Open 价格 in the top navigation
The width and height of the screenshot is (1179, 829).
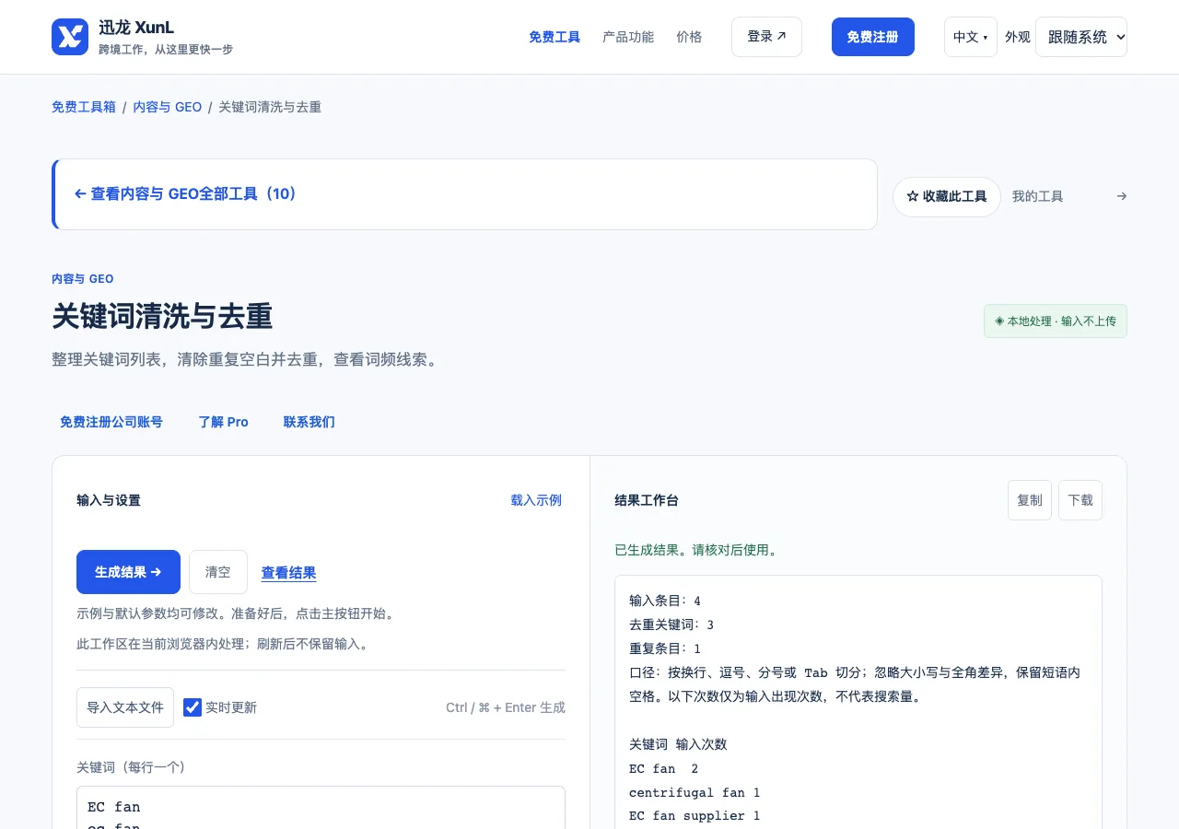coord(689,37)
